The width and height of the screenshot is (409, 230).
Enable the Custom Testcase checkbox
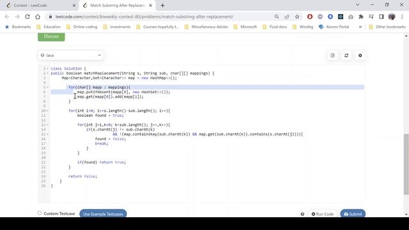[40, 213]
